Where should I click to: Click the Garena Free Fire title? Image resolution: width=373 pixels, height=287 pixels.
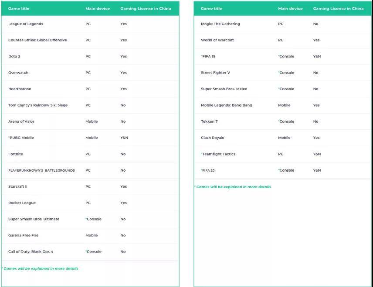coord(24,235)
